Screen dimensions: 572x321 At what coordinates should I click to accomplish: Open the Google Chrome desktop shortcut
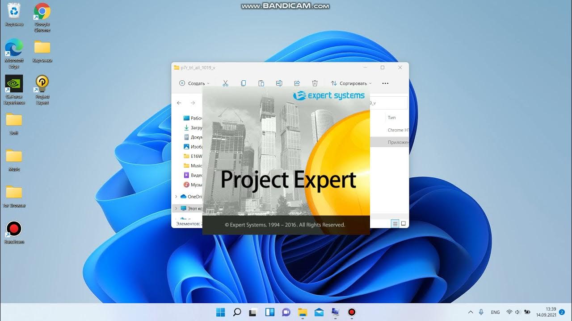coord(42,18)
